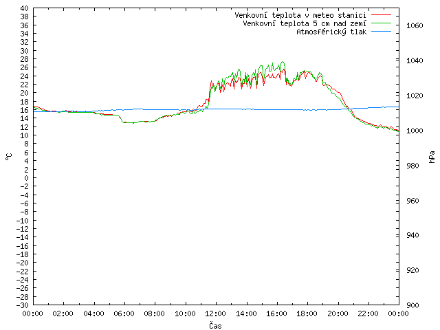Click the green curve peak near 16:00
The height and width of the screenshot is (330, 440).
click(x=283, y=62)
